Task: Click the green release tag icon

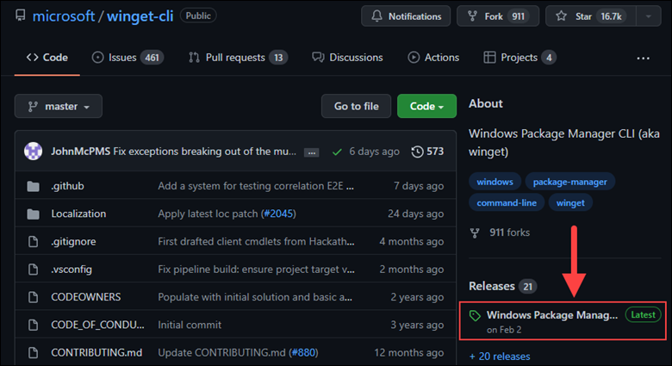Action: tap(475, 316)
